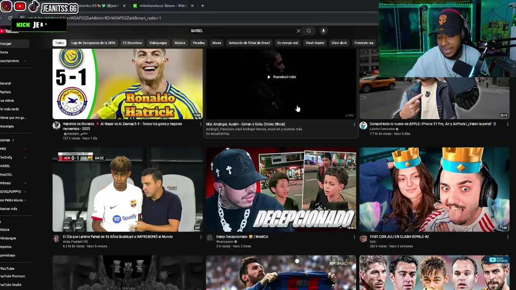This screenshot has height=290, width=516.
Task: Open Suscripciones in the sidebar
Action: (x=9, y=61)
